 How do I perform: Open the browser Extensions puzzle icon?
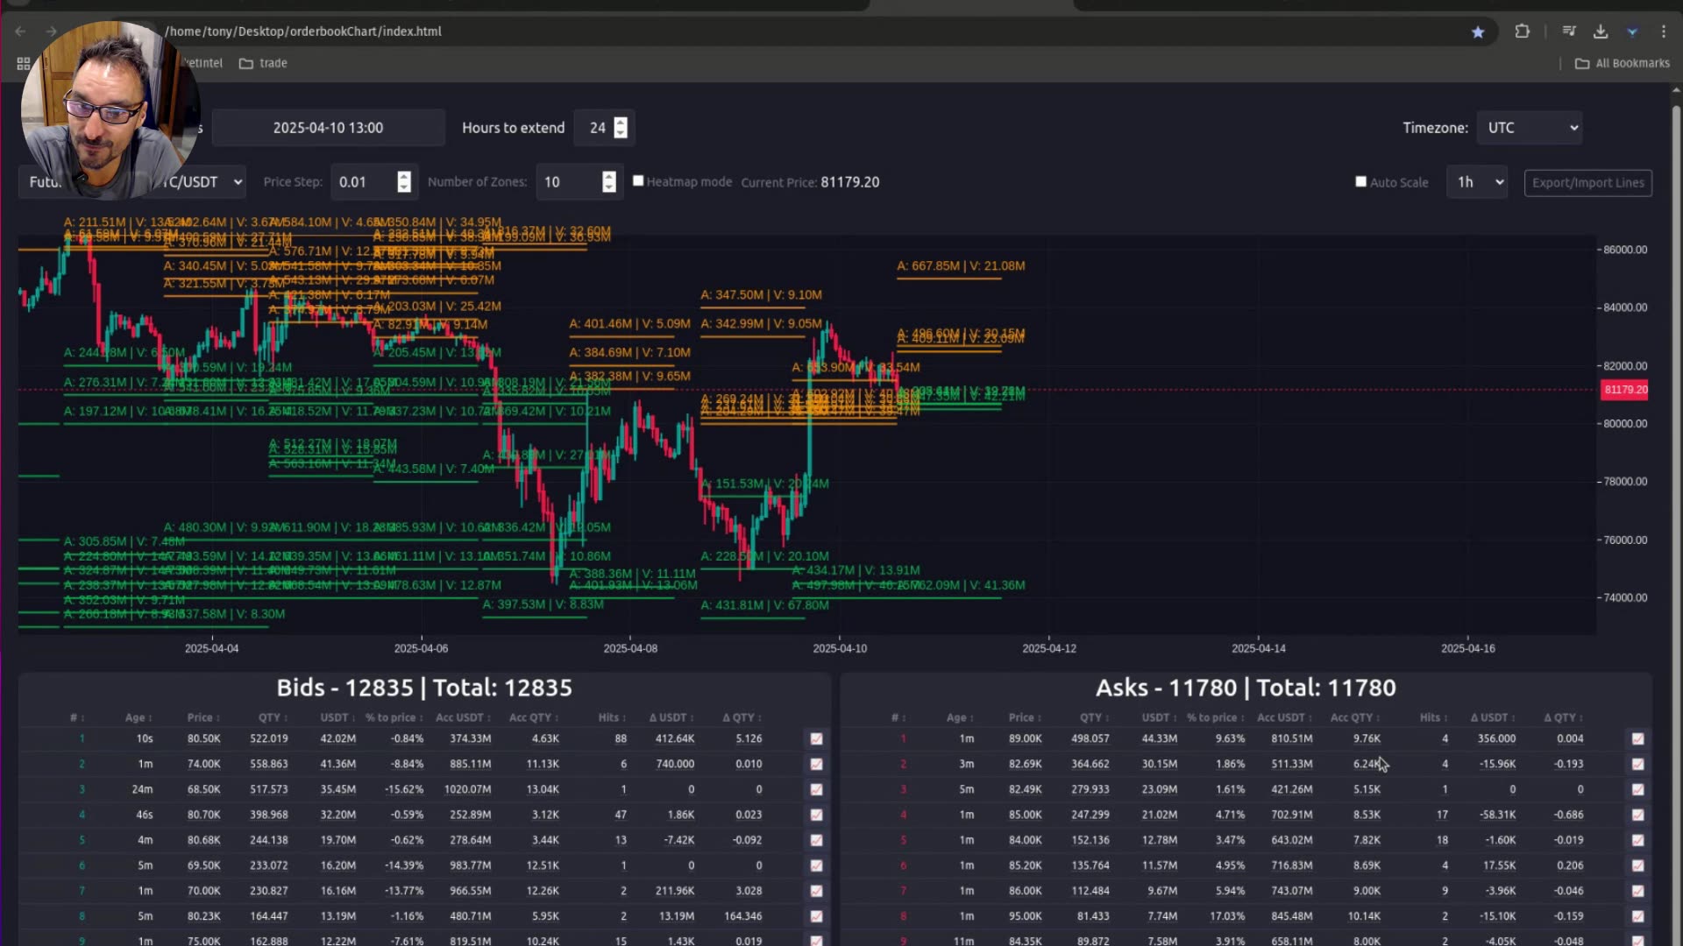1522,32
